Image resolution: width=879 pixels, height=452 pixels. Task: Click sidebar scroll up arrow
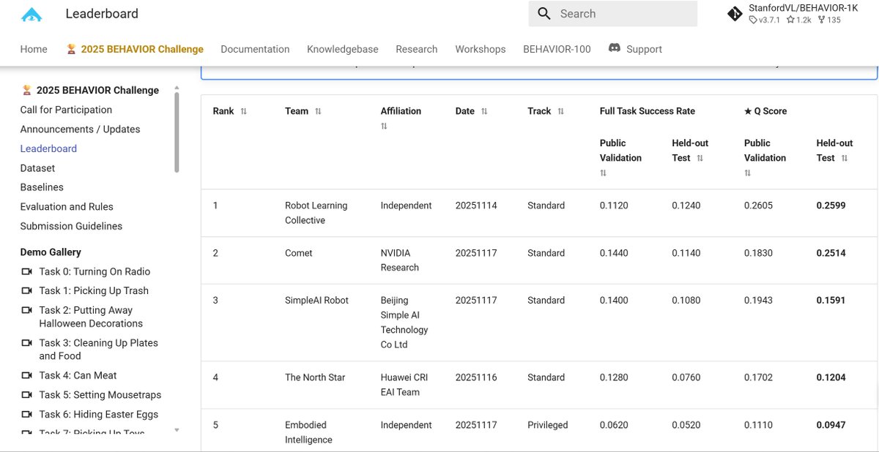tap(177, 88)
